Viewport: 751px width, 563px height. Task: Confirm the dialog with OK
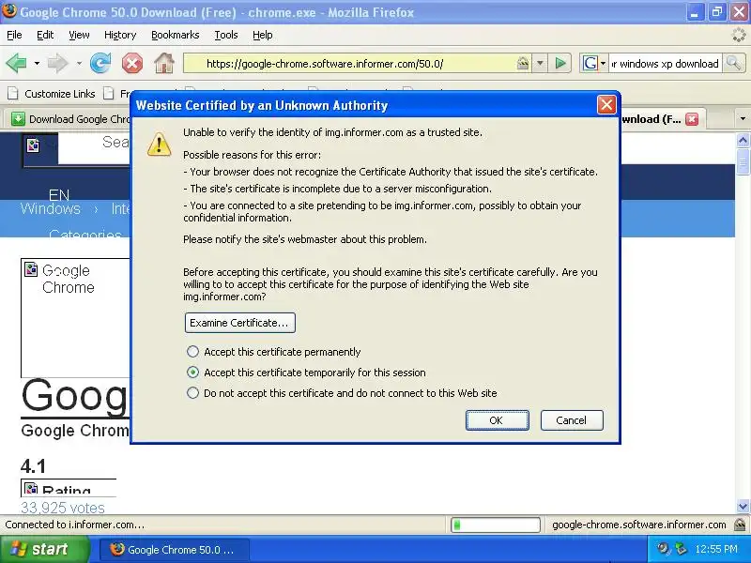click(x=498, y=420)
